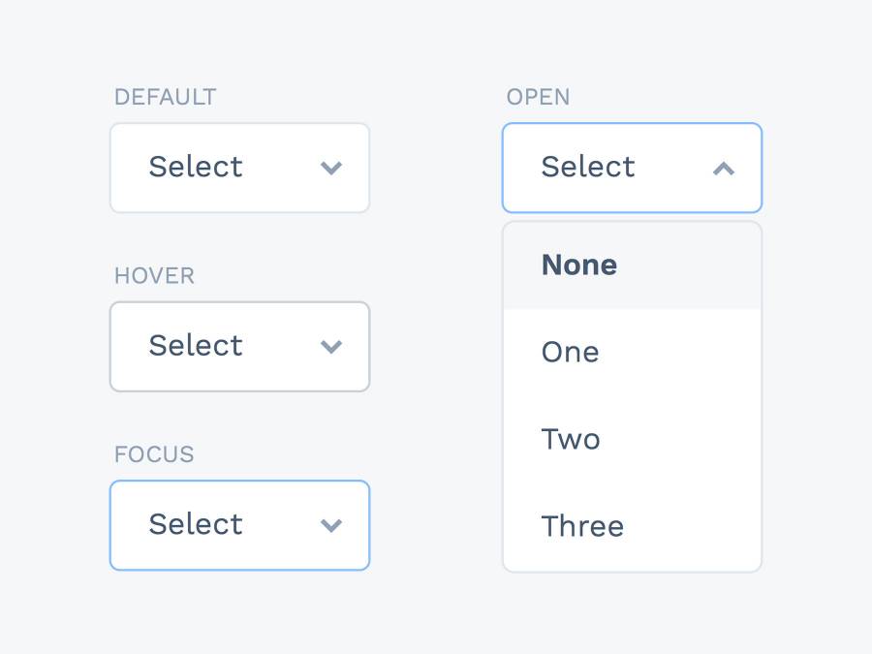Click the chevron-down icon in Hover select
Screen dimensions: 872x654
(x=331, y=347)
